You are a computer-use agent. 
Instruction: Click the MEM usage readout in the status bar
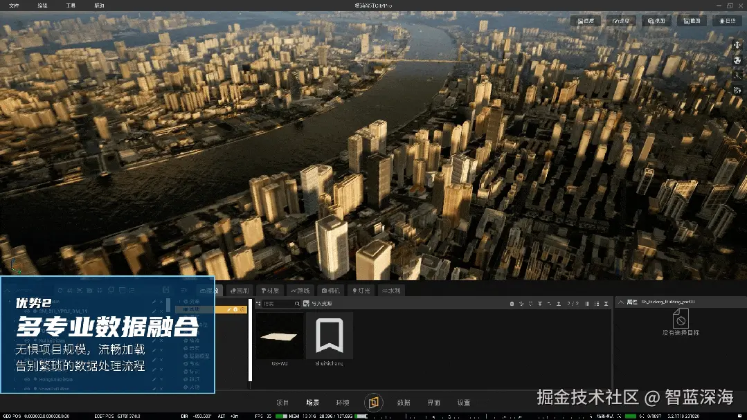(x=321, y=416)
